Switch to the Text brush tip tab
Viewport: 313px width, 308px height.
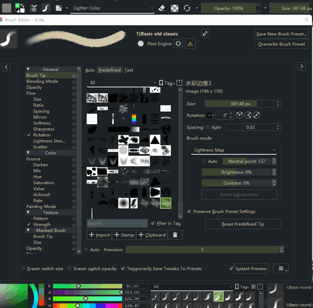coord(129,70)
